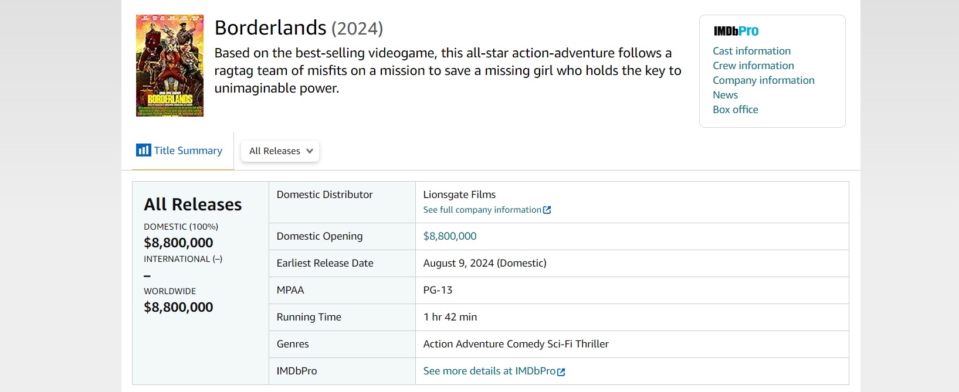
Task: Click the 1 hr 42 min running time
Action: tap(450, 317)
